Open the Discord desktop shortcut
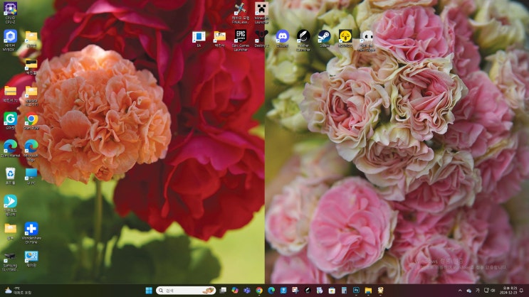 coord(283,38)
